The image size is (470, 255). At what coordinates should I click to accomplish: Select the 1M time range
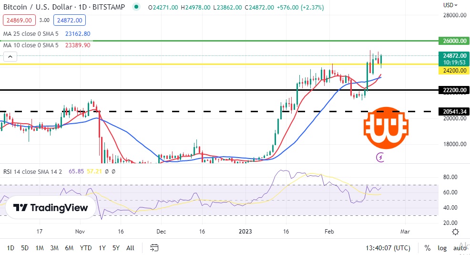(x=40, y=248)
